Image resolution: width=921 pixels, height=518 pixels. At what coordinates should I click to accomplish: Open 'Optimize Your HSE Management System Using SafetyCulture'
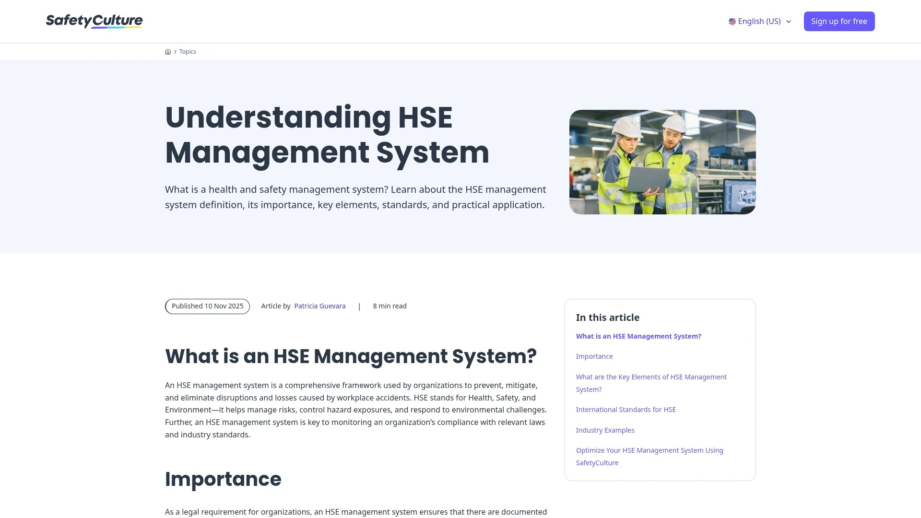649,456
